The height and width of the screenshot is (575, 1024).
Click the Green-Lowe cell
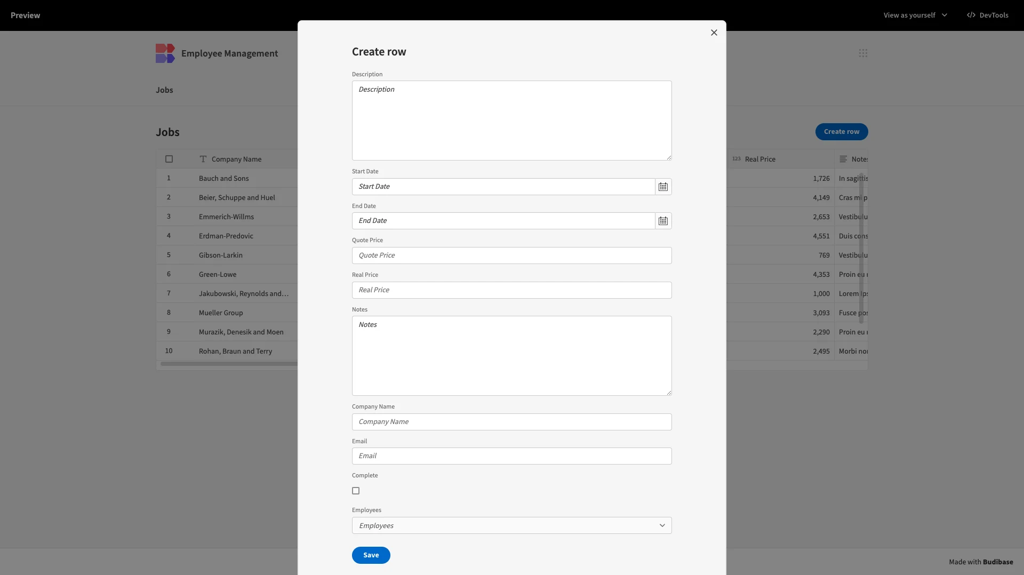point(218,274)
